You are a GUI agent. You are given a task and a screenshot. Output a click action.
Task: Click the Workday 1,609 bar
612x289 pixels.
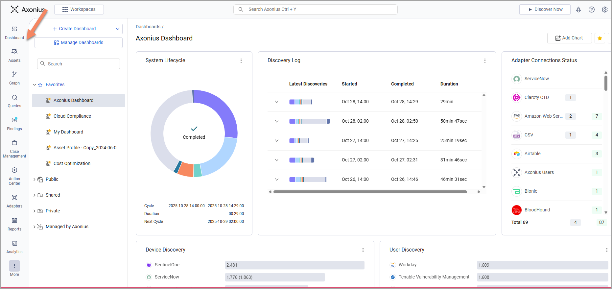click(543, 265)
